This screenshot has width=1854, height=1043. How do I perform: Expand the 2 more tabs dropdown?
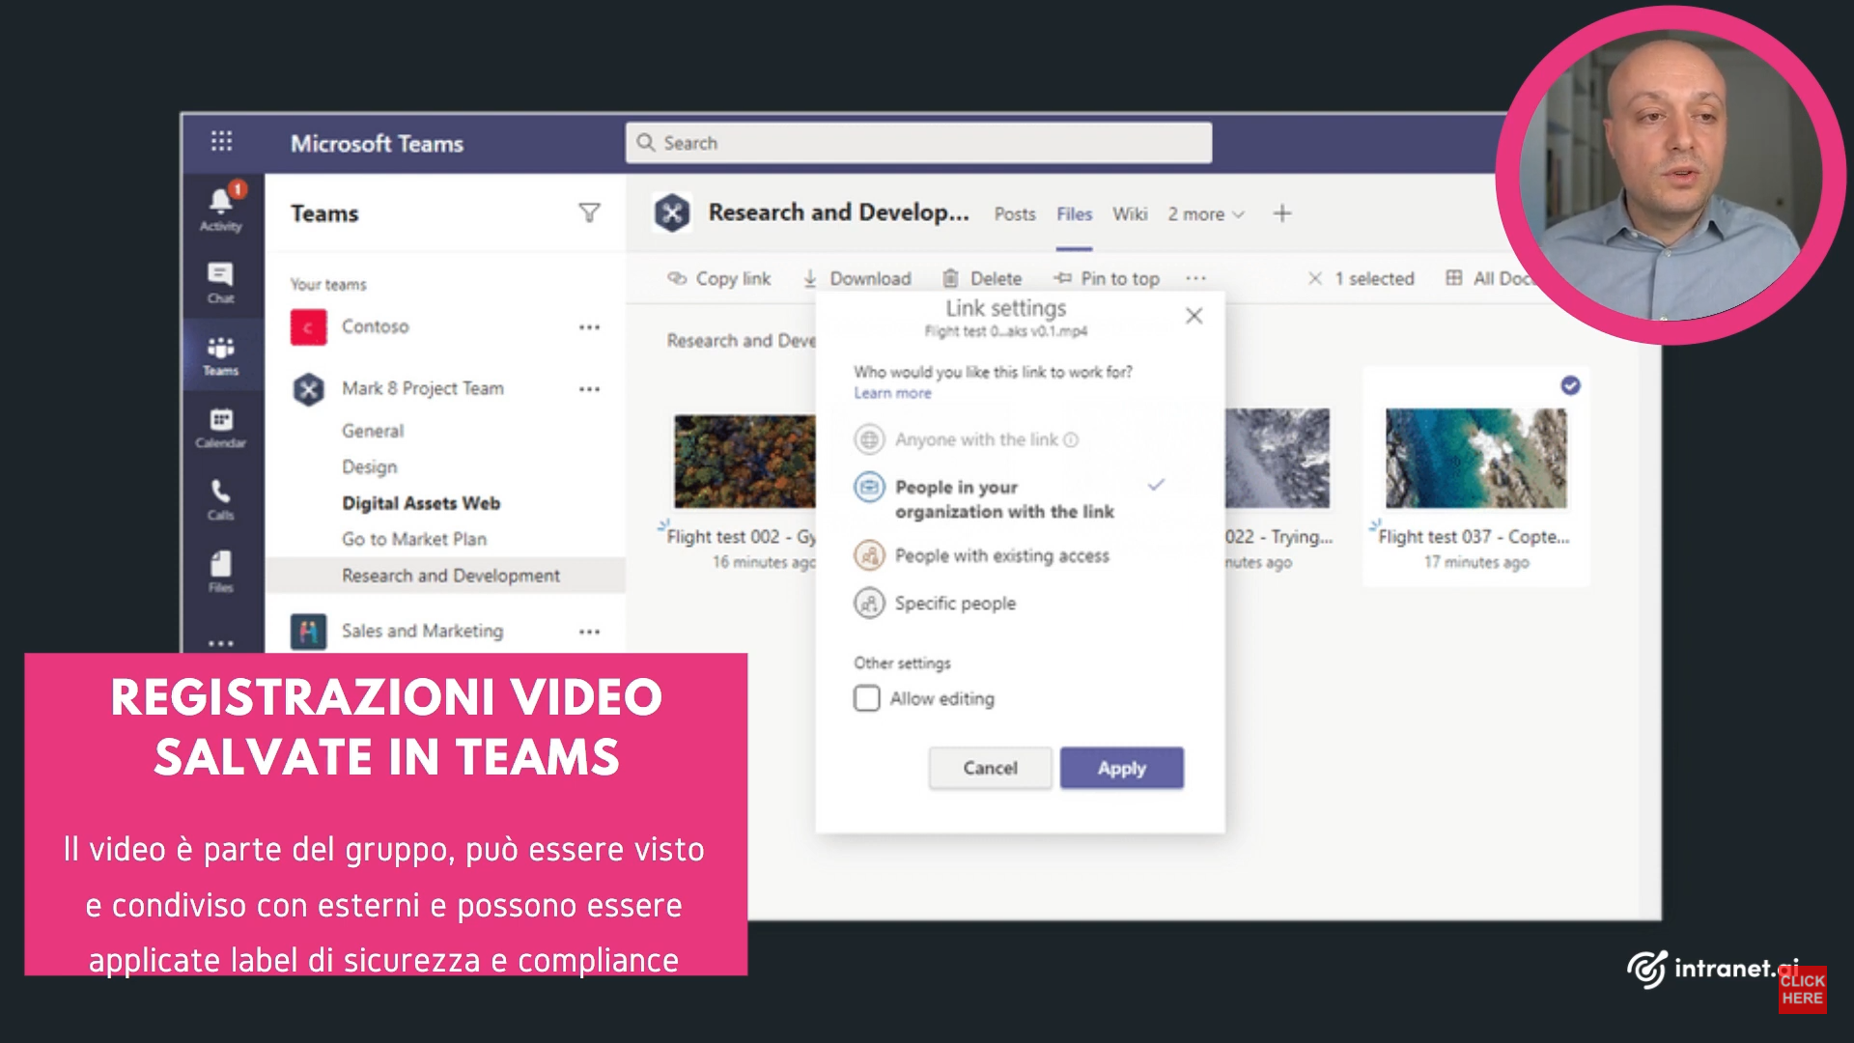point(1206,214)
